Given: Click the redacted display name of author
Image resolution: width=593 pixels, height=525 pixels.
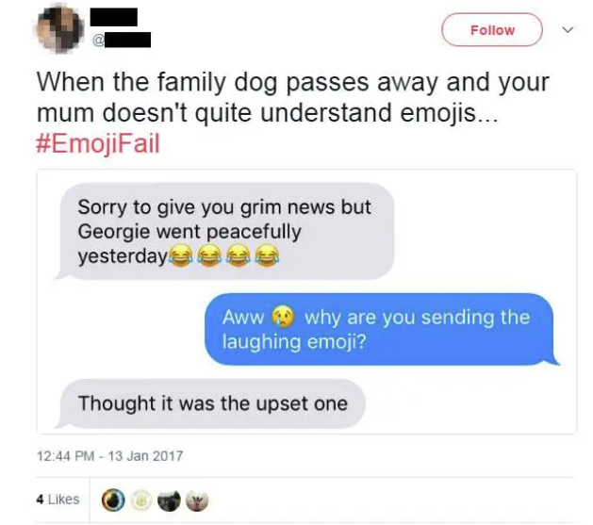Looking at the screenshot, I should click(x=113, y=17).
